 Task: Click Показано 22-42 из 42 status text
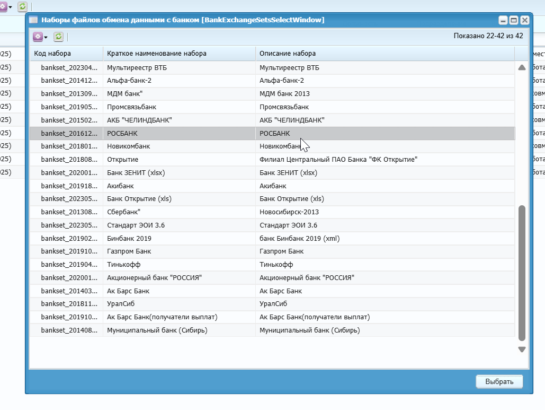coord(488,36)
